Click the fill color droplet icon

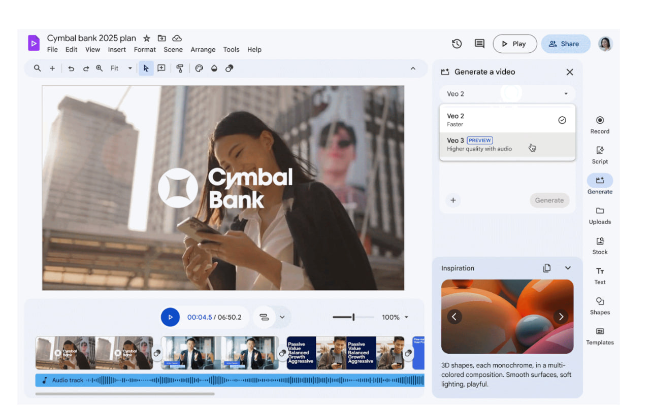[214, 68]
